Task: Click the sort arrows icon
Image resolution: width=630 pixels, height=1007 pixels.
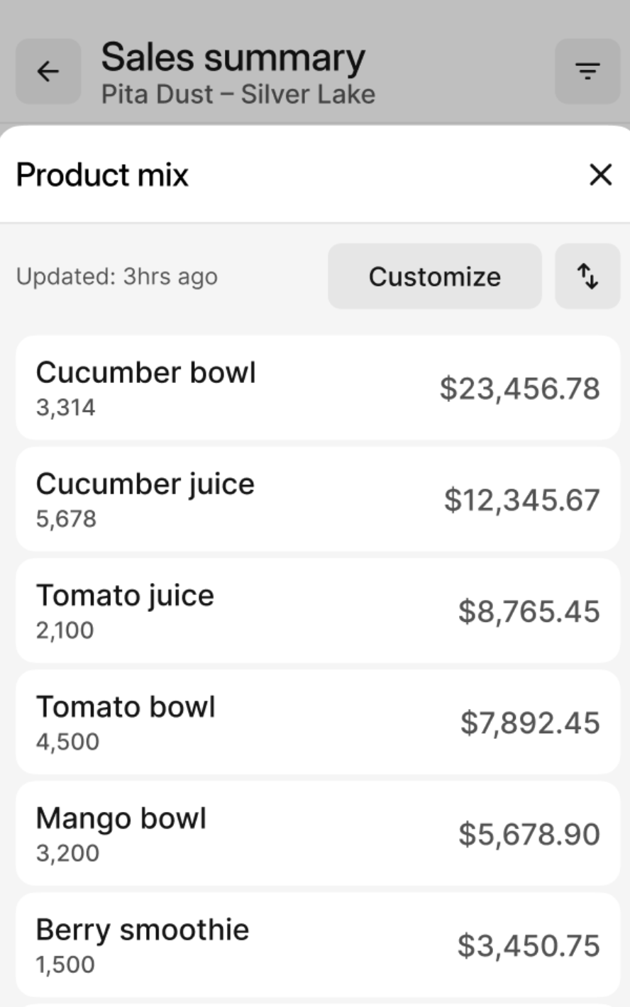Action: point(587,277)
